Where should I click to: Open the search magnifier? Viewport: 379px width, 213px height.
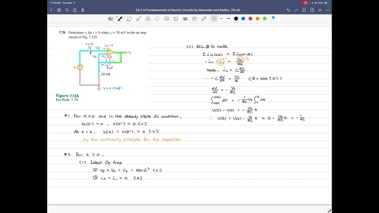67,10
